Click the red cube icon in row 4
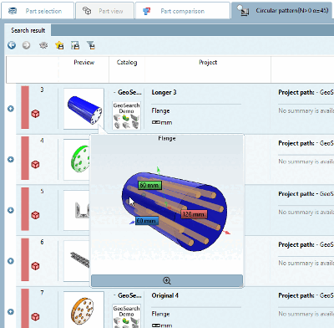Viewport: 334px width, 328px height. (35, 164)
